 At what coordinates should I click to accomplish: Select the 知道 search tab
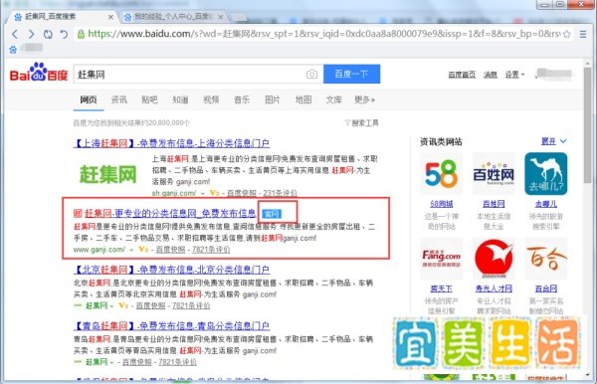tap(180, 99)
